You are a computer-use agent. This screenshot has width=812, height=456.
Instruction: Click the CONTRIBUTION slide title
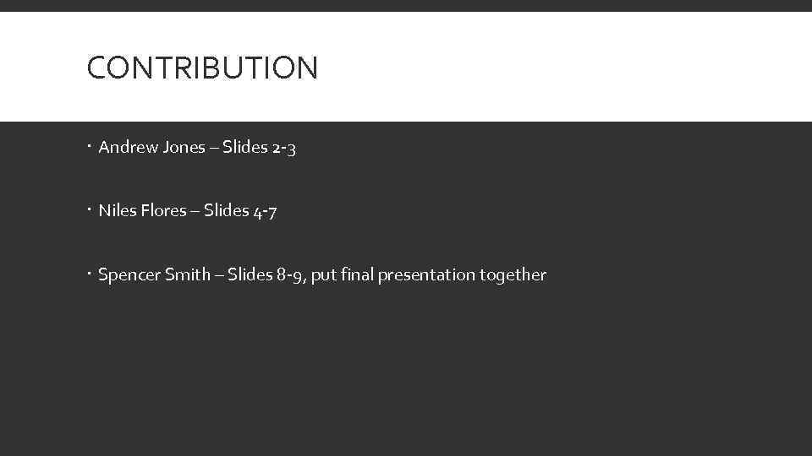pyautogui.click(x=202, y=68)
